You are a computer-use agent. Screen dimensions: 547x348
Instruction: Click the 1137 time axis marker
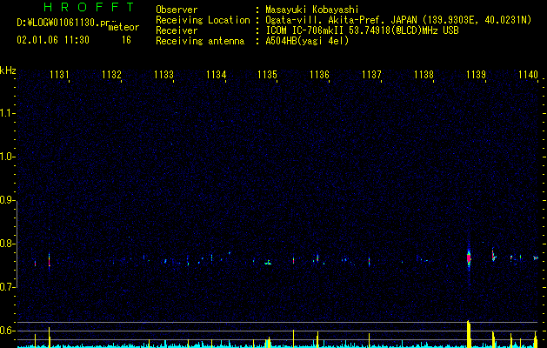tap(371, 74)
